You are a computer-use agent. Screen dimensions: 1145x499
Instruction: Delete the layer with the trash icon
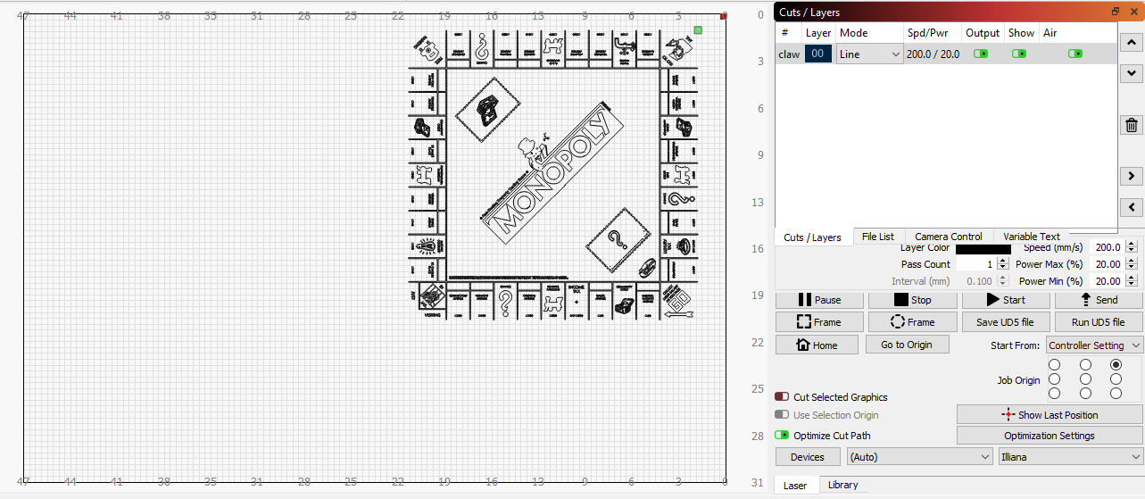tap(1132, 126)
